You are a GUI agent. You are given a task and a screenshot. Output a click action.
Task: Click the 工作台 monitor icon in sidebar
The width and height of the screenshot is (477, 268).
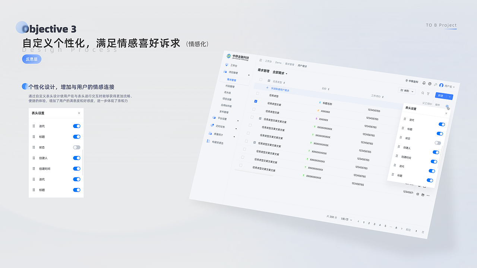coord(227,65)
